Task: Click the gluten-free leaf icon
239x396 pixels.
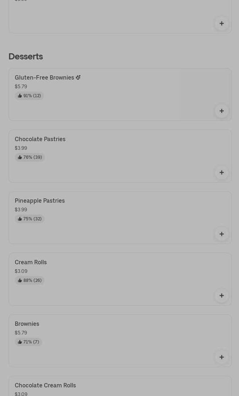Action: 78,77
